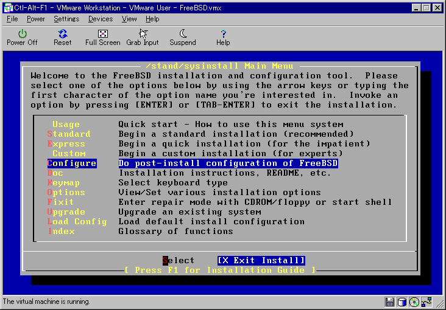Select the Fixit repair mode entry

(60, 202)
